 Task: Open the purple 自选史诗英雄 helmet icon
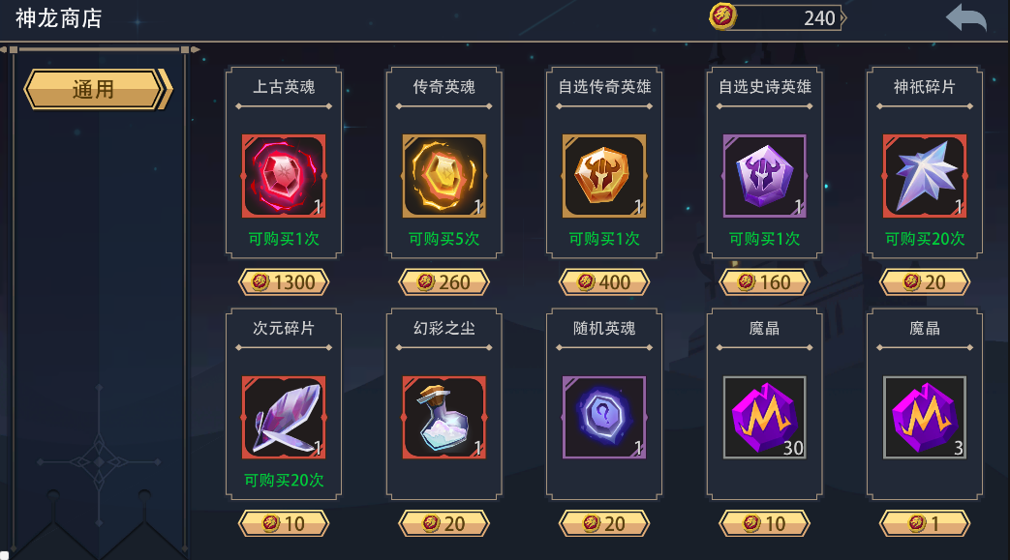tap(765, 176)
